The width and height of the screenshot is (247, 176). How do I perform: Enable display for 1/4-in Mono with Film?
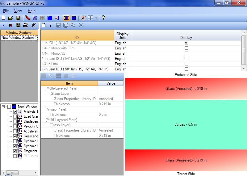pyautogui.click(x=186, y=48)
